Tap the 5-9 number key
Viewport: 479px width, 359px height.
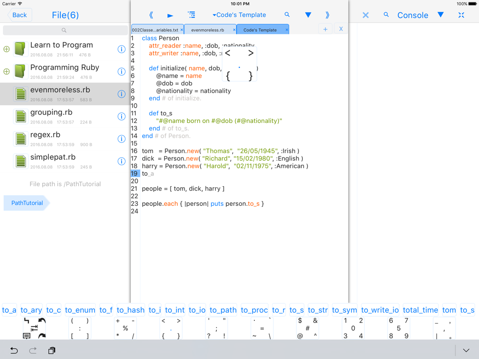pyautogui.click(x=399, y=328)
